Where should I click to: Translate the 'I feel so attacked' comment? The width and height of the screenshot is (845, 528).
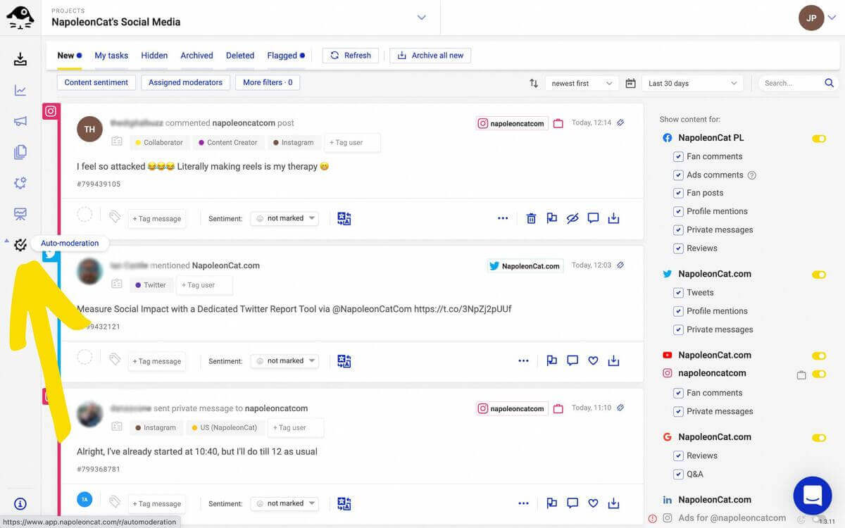[x=344, y=218]
